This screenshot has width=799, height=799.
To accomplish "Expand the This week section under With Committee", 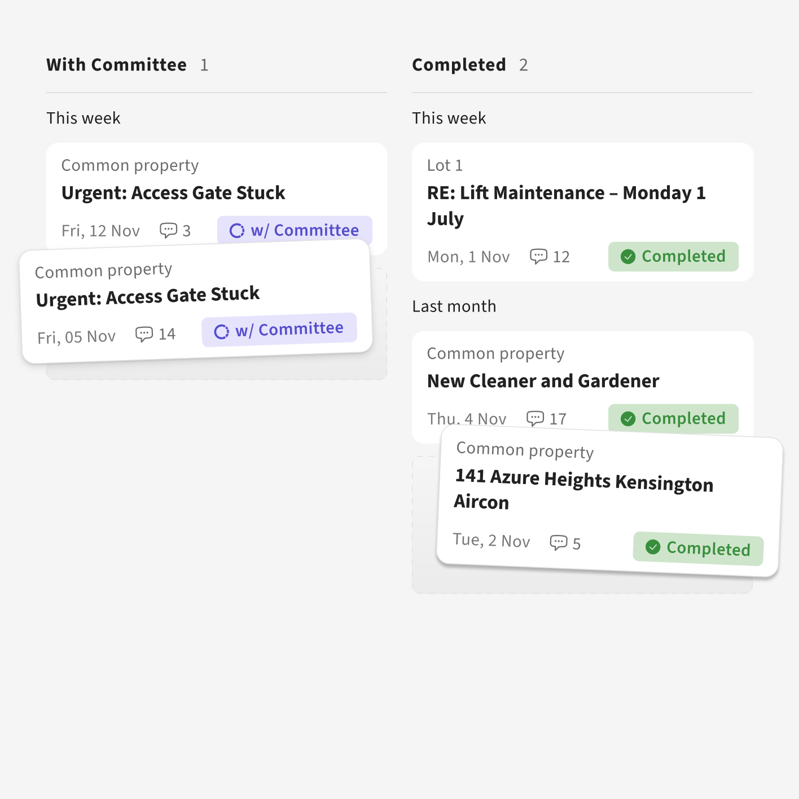I will coord(83,118).
